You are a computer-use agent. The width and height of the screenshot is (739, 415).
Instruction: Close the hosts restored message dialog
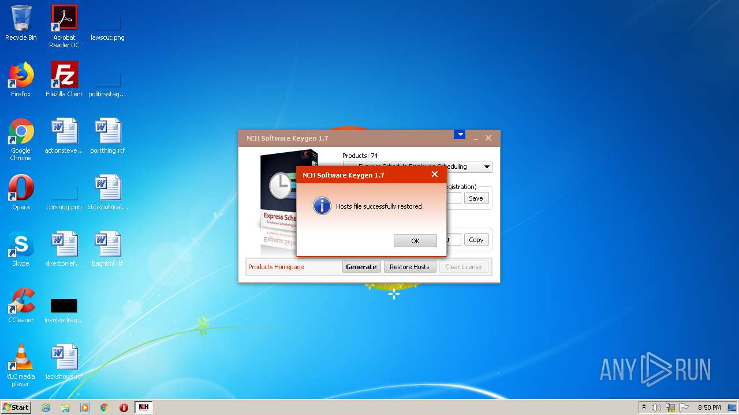pos(435,174)
